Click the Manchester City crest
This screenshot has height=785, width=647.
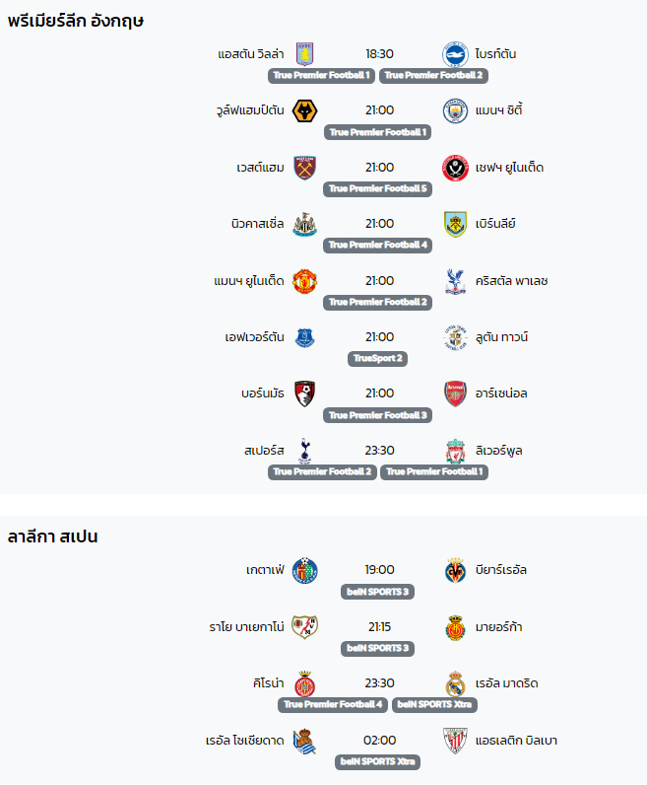[x=455, y=110]
